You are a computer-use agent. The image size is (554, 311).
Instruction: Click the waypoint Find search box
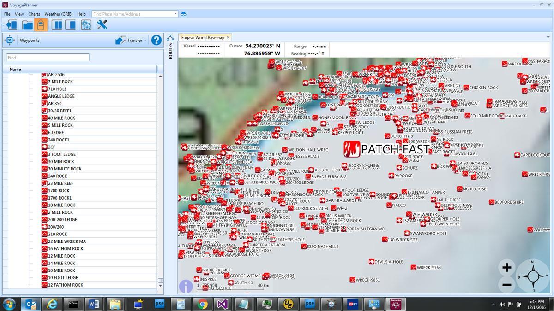48,58
